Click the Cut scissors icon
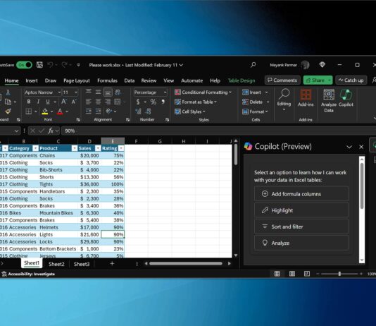The height and width of the screenshot is (326, 376). tap(8, 92)
